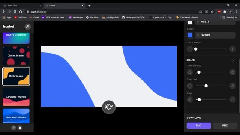
Task: Open the Messenger bookmark
Action: pyautogui.click(x=76, y=17)
